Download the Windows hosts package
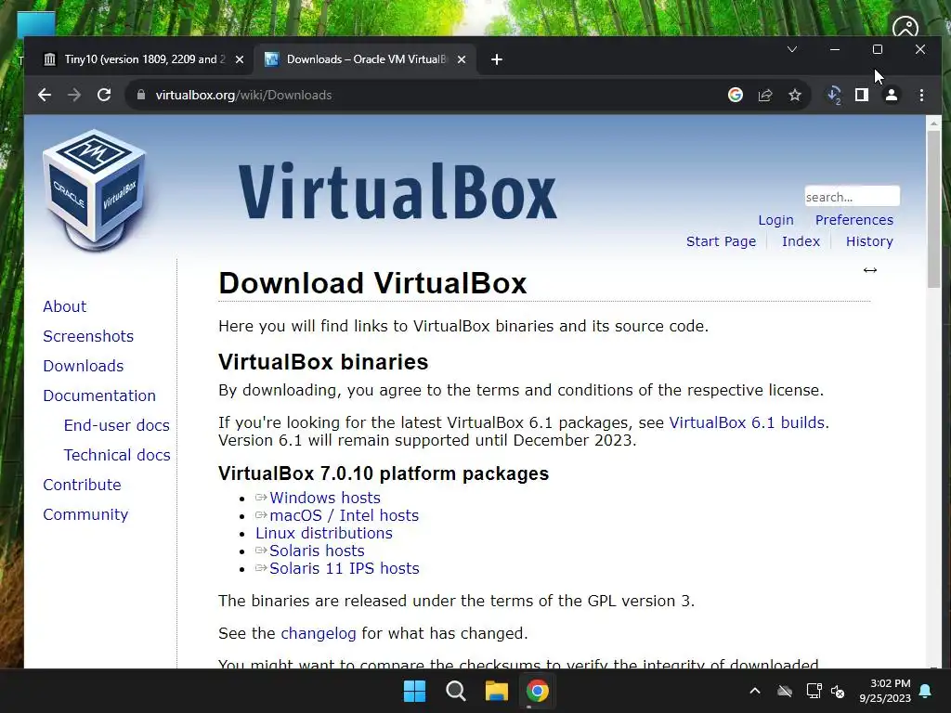The height and width of the screenshot is (713, 951). click(325, 498)
